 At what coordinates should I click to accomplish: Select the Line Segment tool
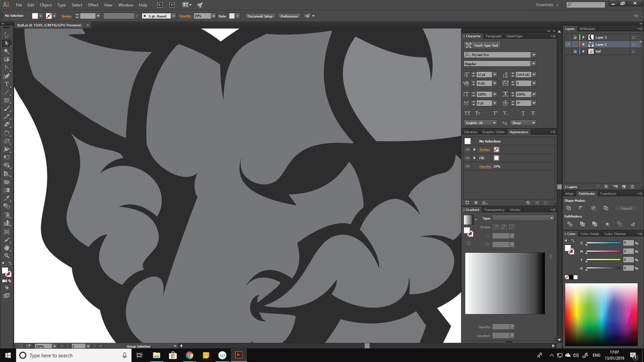tap(7, 92)
